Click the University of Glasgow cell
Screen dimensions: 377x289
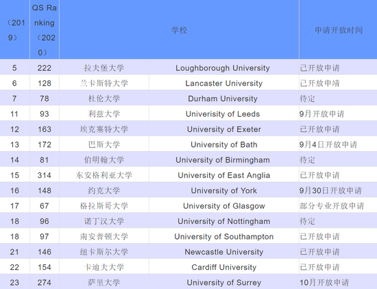[223, 206]
